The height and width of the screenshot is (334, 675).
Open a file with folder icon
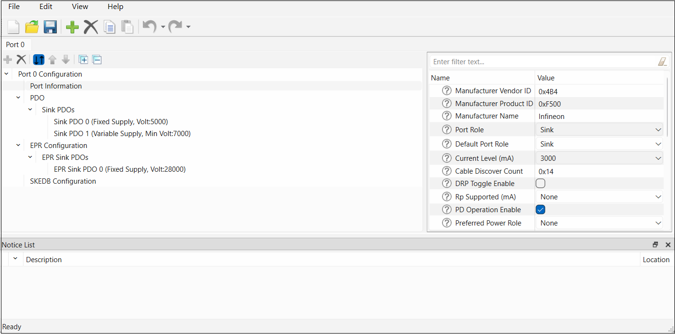(32, 27)
